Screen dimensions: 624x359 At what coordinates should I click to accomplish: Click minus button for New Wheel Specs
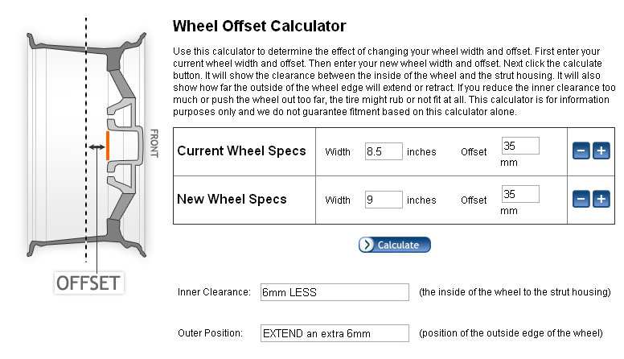coord(581,199)
